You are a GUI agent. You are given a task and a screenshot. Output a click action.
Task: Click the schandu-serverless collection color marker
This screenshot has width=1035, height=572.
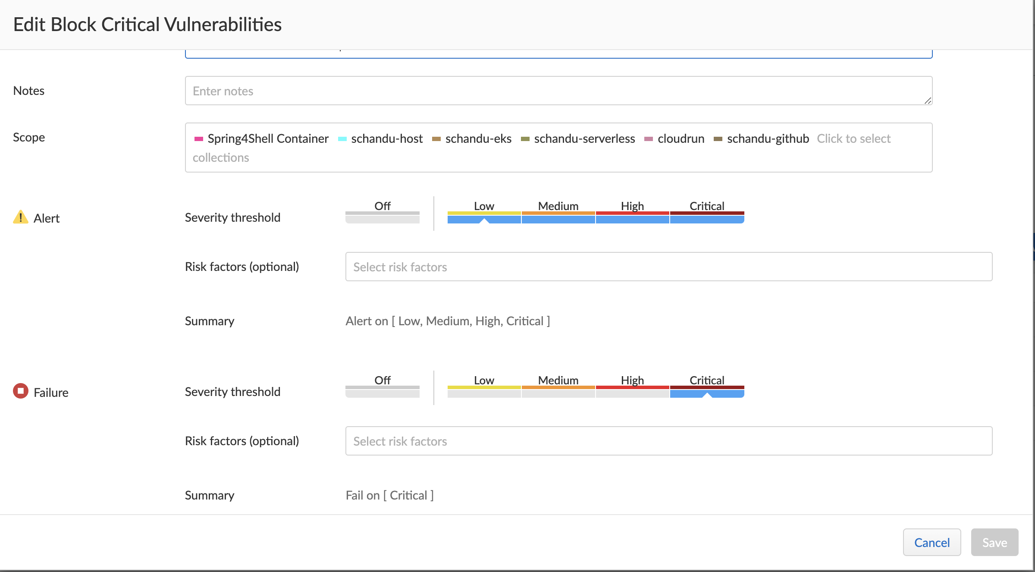coord(525,139)
